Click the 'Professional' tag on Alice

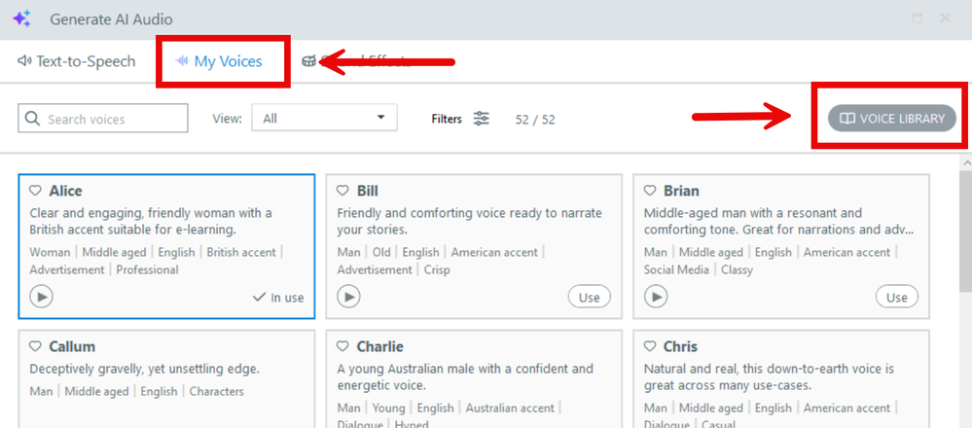tap(147, 269)
